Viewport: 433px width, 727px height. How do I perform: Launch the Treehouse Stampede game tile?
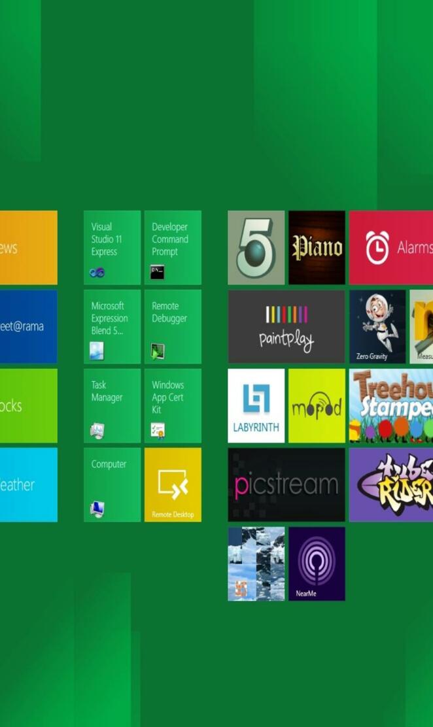(390, 406)
